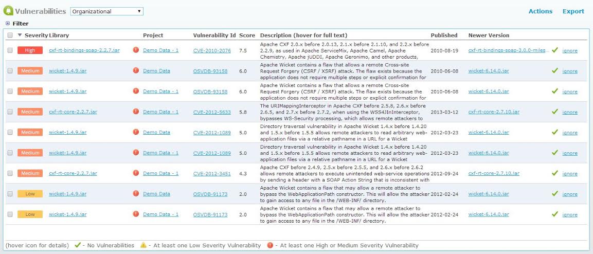This screenshot has height=254, width=593.
Task: Toggle the select-all checkbox in table header
Action: point(10,35)
